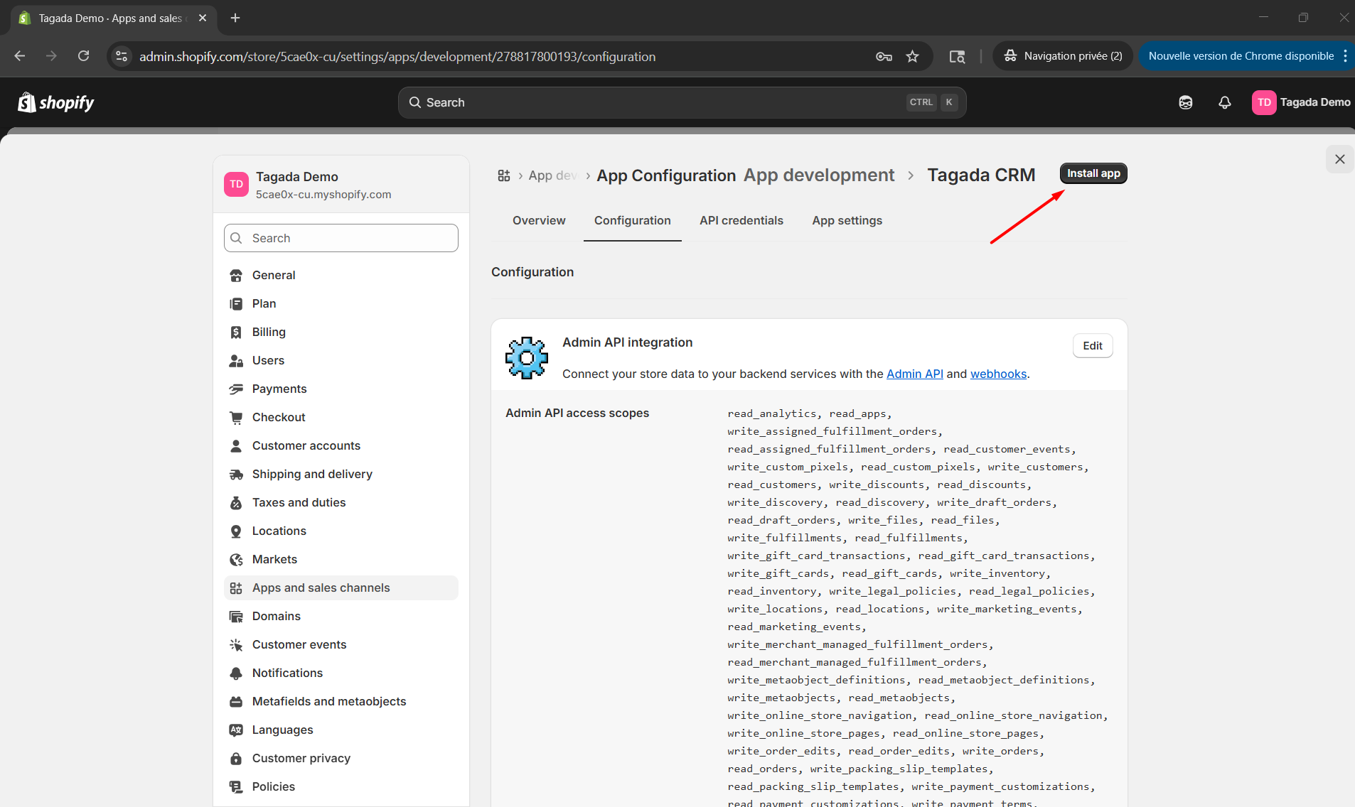Select the Billing icon in sidebar
This screenshot has height=807, width=1355.
[x=236, y=332]
